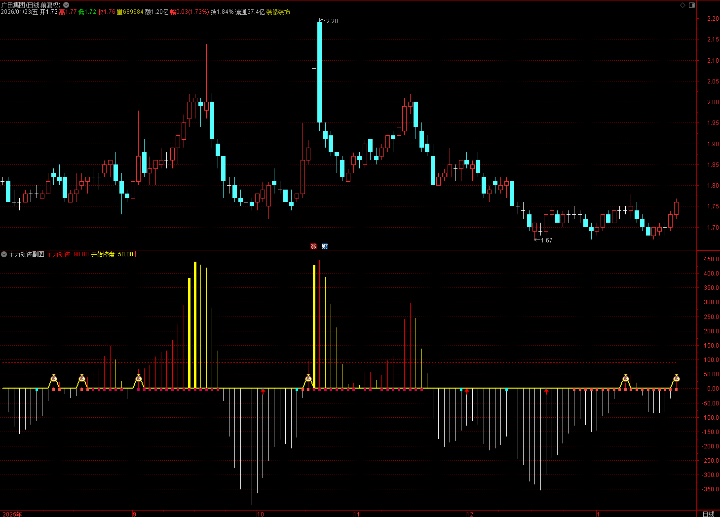Click the red up-arrow signal near December start

[x=467, y=391]
